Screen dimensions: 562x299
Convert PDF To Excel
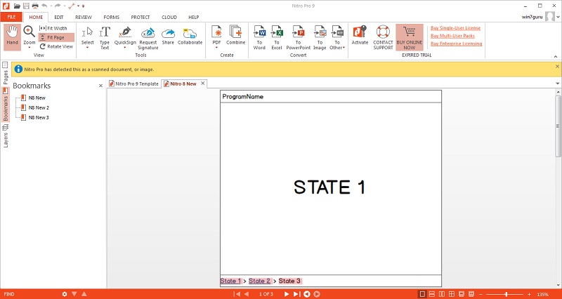[277, 37]
